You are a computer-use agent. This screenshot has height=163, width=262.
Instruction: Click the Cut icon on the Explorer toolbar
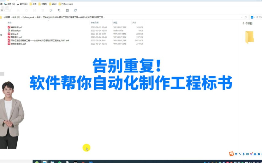[x=18, y=10]
